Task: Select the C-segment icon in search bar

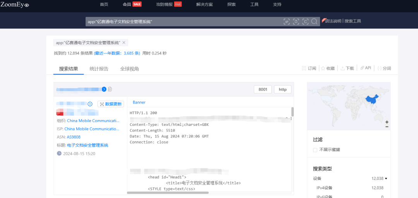Action: (x=305, y=22)
